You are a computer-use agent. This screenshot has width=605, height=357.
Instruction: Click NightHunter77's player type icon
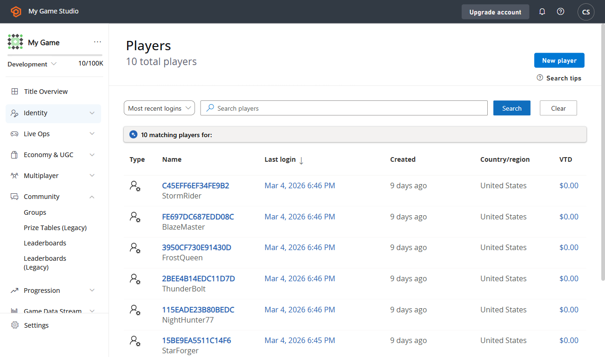pos(135,310)
